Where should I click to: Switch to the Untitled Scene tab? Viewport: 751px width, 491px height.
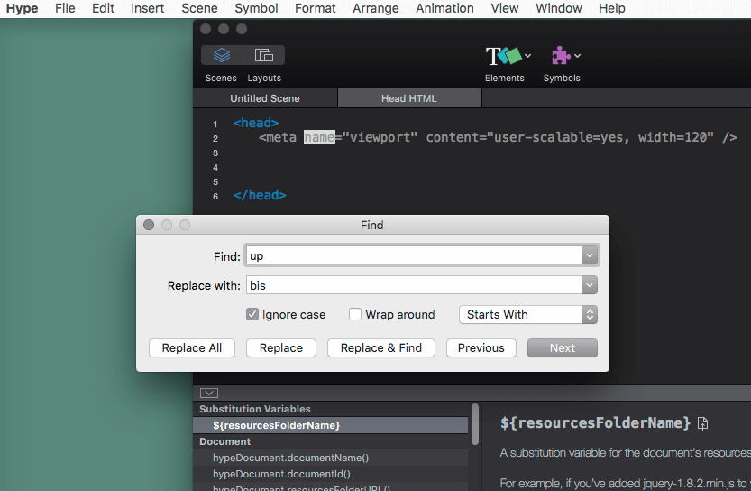[265, 98]
